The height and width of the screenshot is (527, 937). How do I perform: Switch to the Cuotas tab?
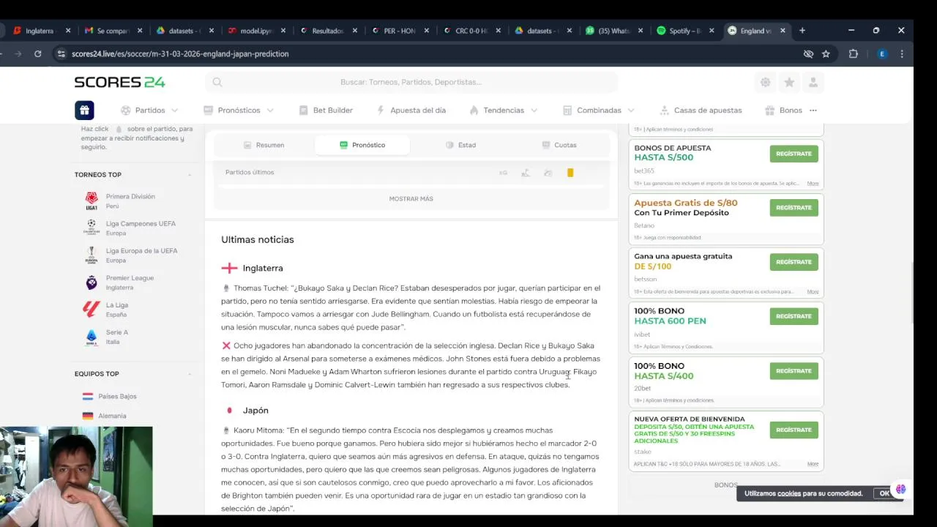559,145
